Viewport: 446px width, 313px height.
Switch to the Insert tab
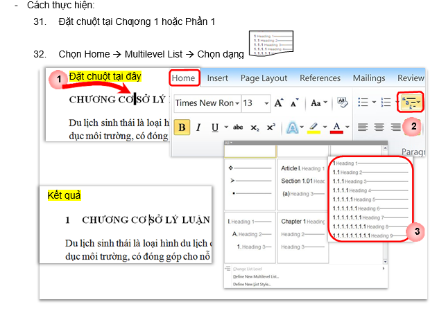point(217,78)
